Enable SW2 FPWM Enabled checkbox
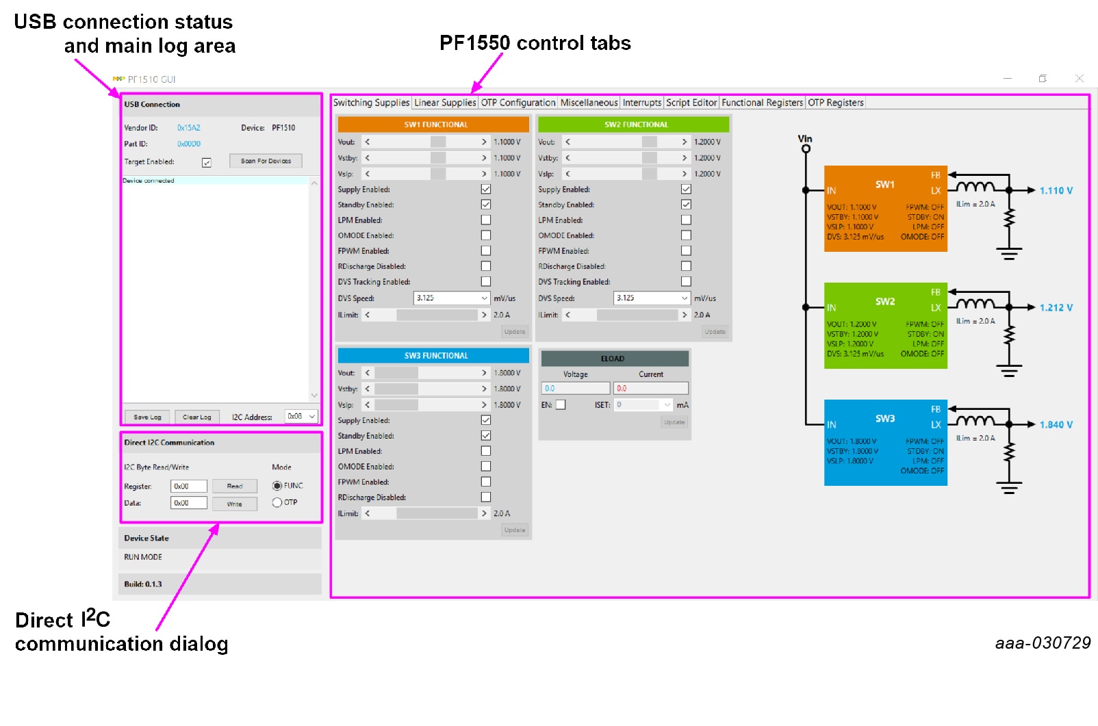 pos(686,251)
